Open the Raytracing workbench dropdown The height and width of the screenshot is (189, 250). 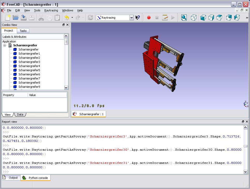click(131, 18)
